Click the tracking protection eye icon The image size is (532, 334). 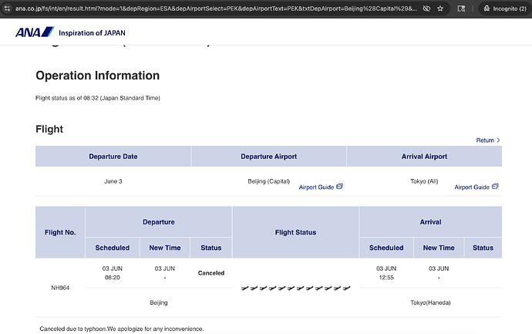(426, 8)
